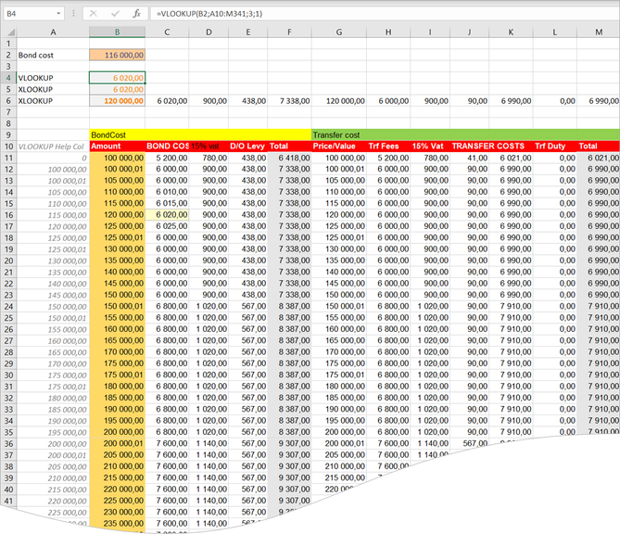The height and width of the screenshot is (534, 620).
Task: Click red 'Amount' header cell
Action: (117, 146)
